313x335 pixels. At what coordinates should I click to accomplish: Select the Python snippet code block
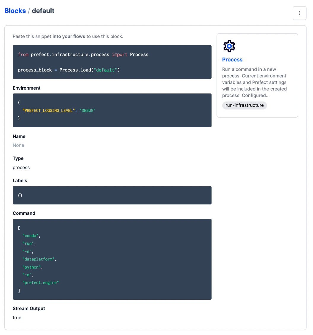[x=112, y=62]
